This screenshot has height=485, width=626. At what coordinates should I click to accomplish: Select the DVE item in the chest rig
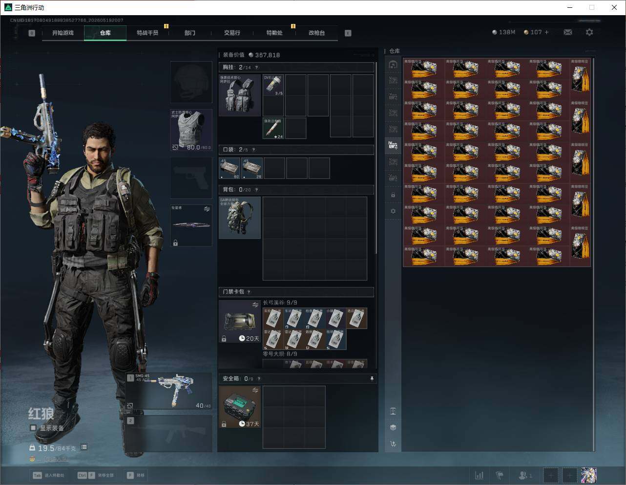coord(273,85)
